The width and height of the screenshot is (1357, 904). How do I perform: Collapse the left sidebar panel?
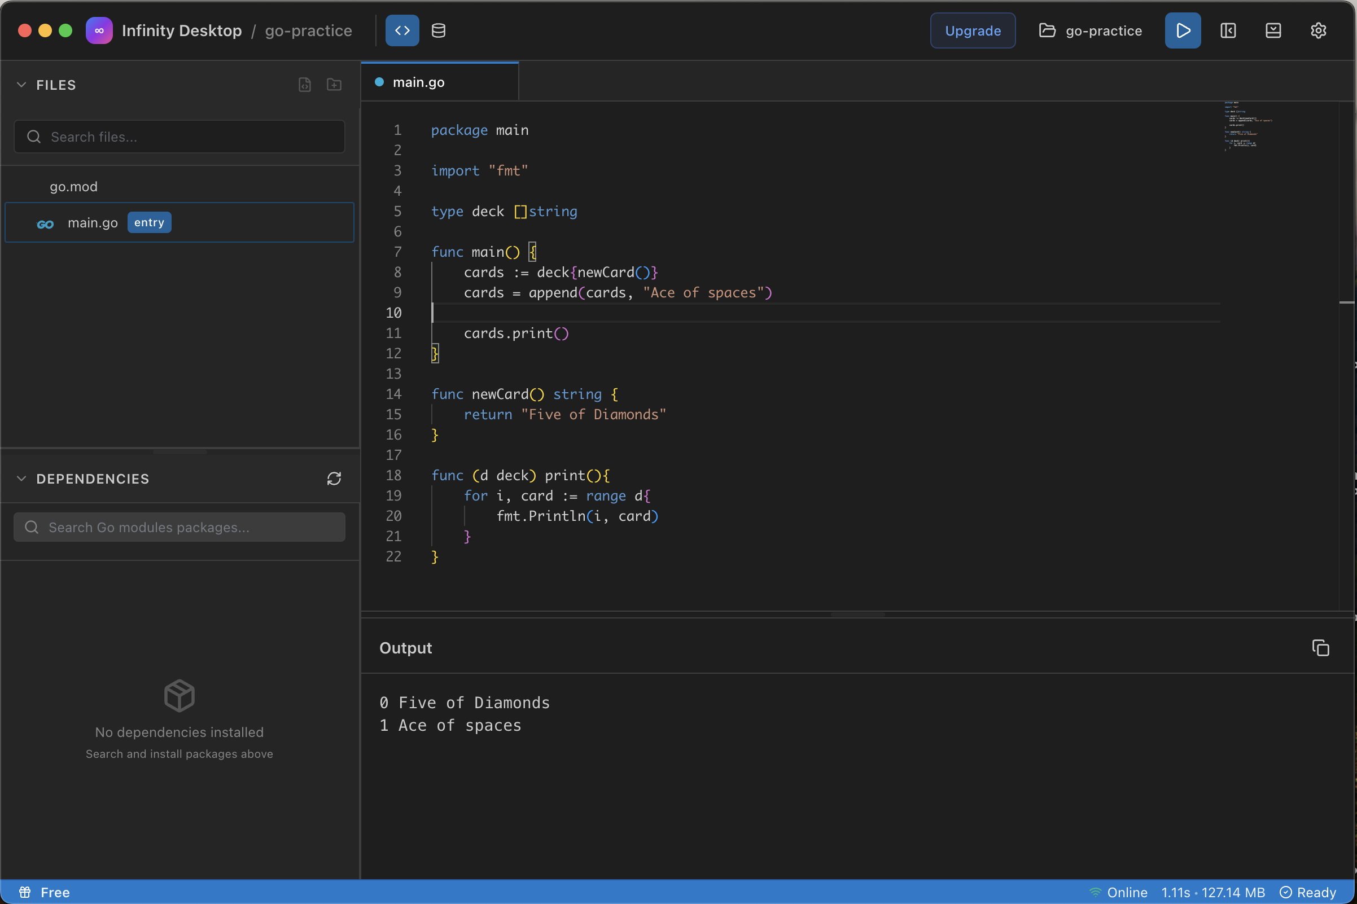coord(1227,30)
